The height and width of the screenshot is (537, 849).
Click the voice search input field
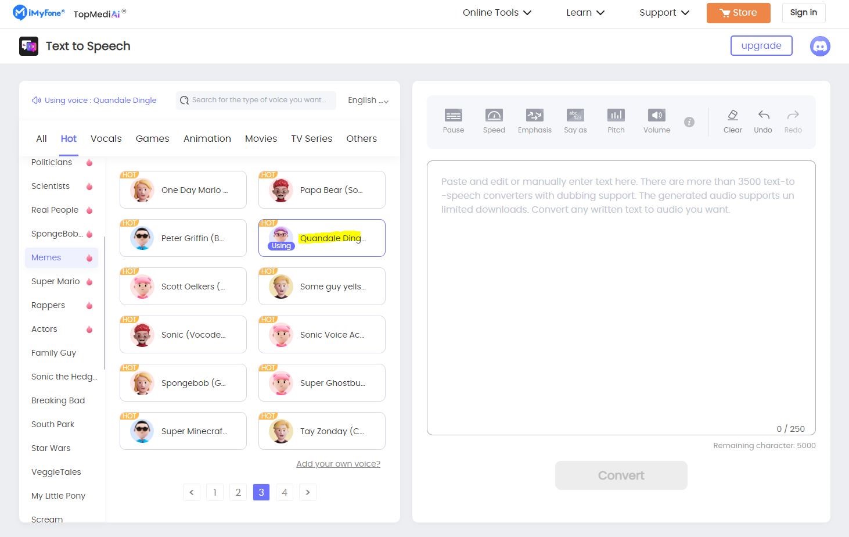(x=256, y=100)
